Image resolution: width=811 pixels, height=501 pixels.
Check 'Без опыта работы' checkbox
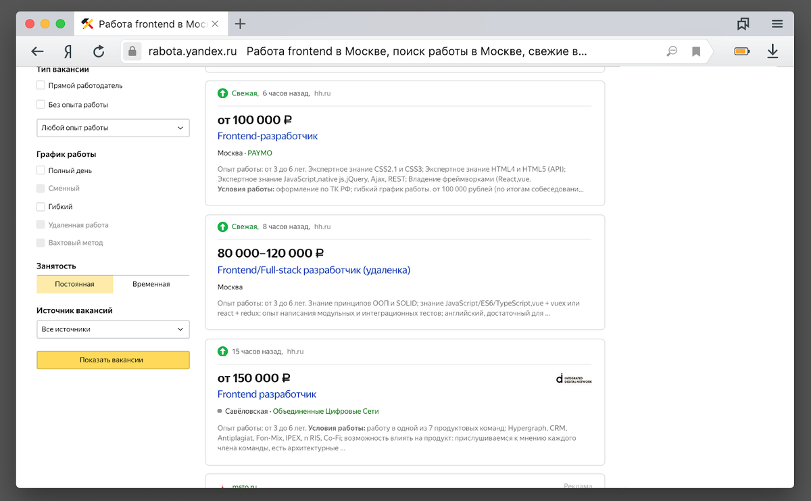[41, 105]
